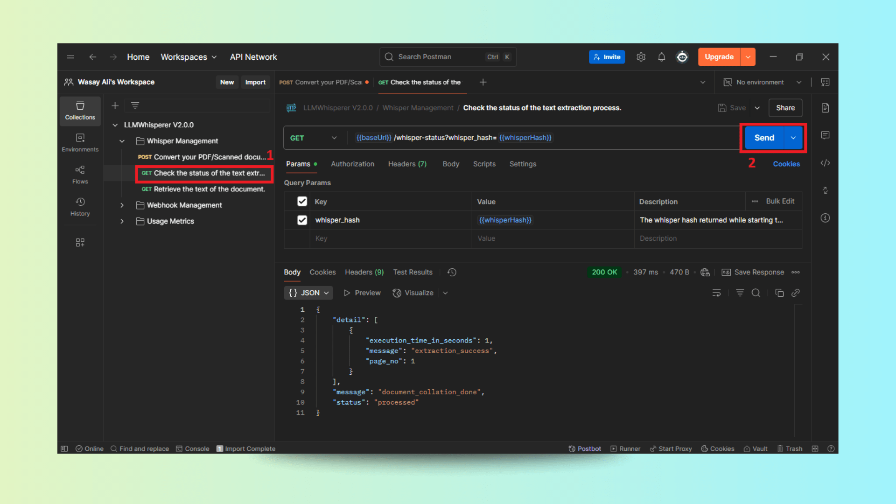896x504 pixels.
Task: Uncheck the topmost Query Params key checkbox
Action: tap(302, 201)
